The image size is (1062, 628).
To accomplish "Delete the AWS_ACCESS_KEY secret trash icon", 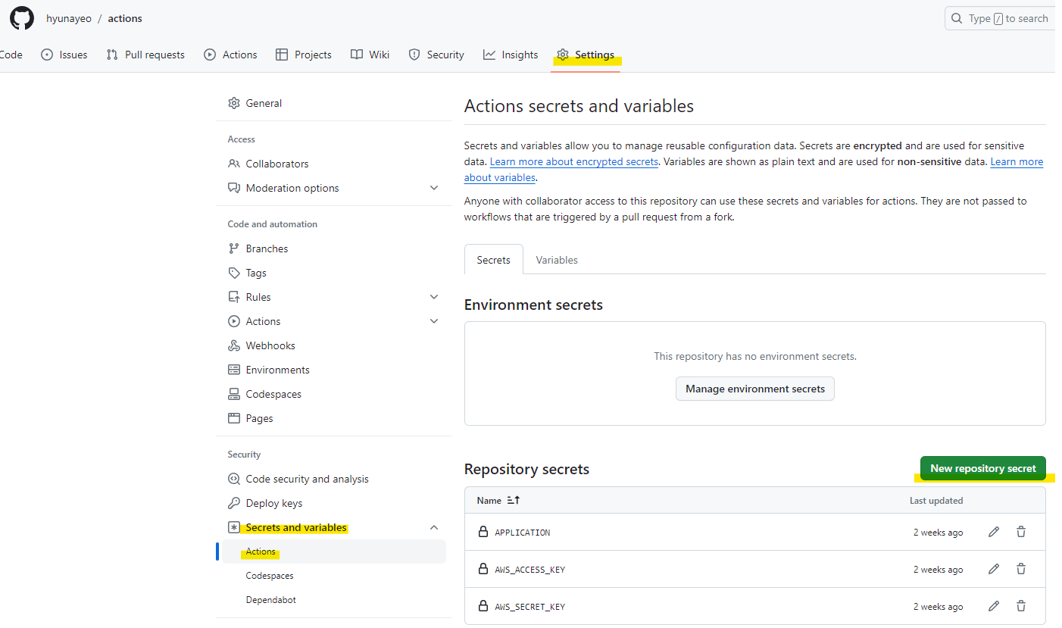I will pos(1021,569).
